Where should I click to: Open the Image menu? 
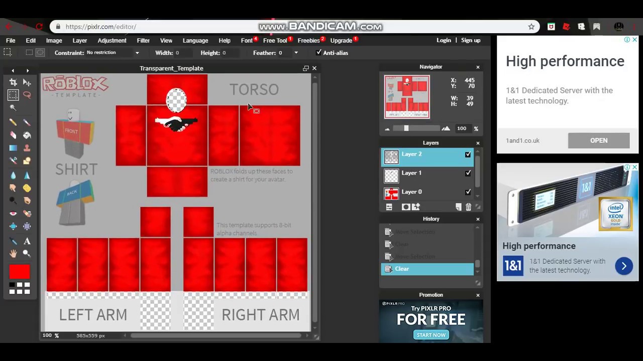[x=54, y=41]
